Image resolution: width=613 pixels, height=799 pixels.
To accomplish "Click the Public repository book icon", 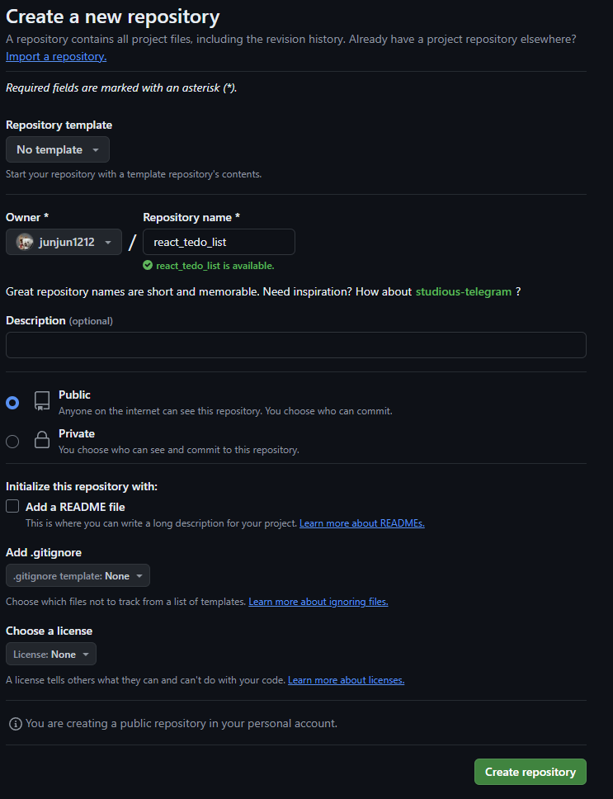I will (42, 401).
